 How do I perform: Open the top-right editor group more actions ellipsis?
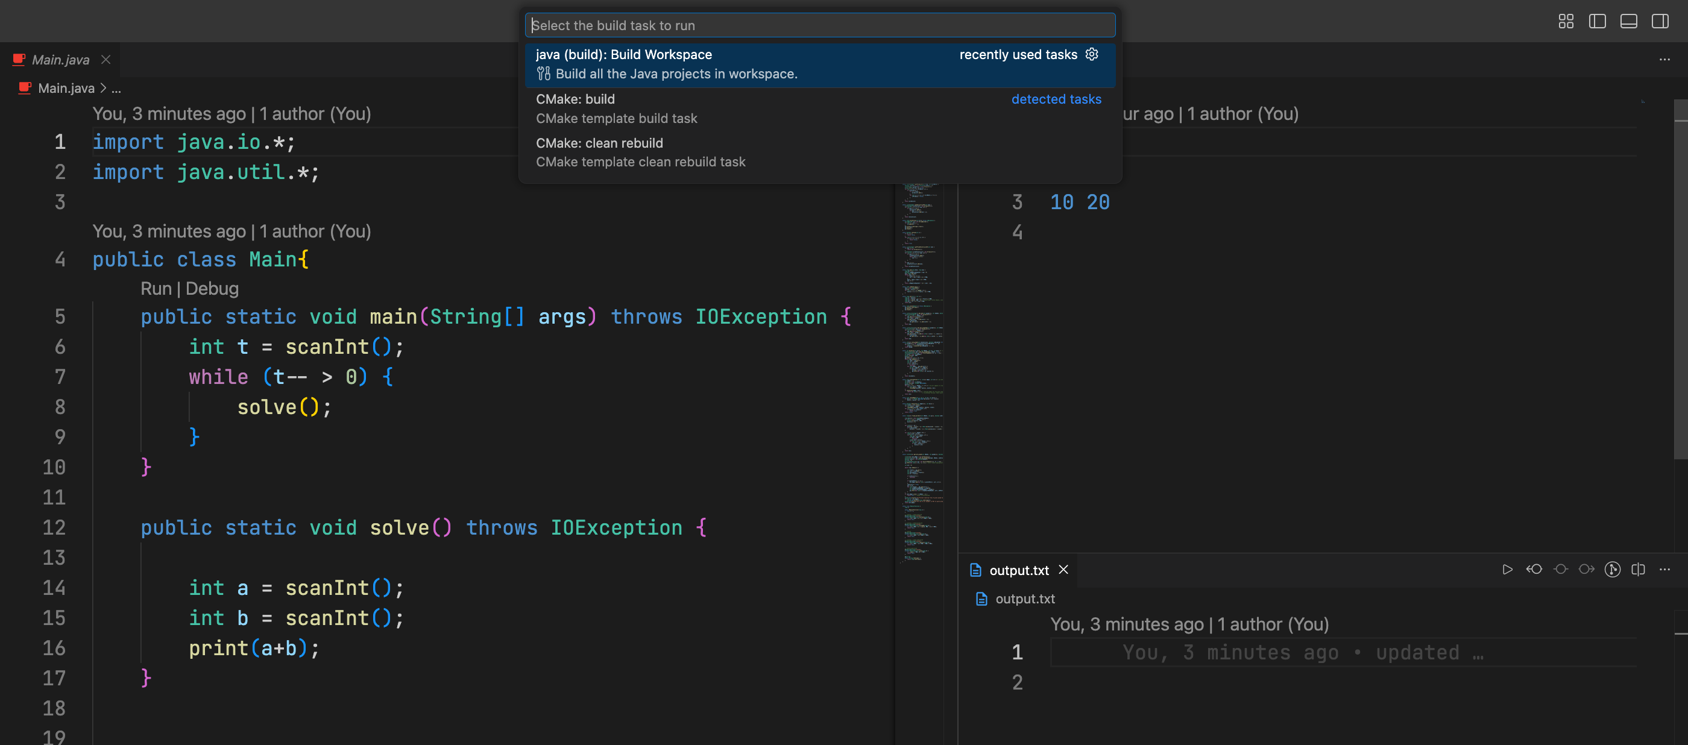(x=1664, y=60)
